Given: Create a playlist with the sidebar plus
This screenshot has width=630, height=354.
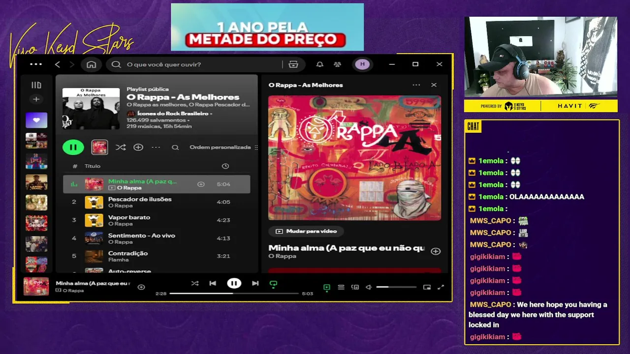Looking at the screenshot, I should tap(36, 99).
